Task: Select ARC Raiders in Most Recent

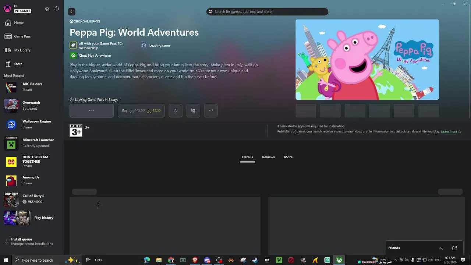Action: click(32, 87)
